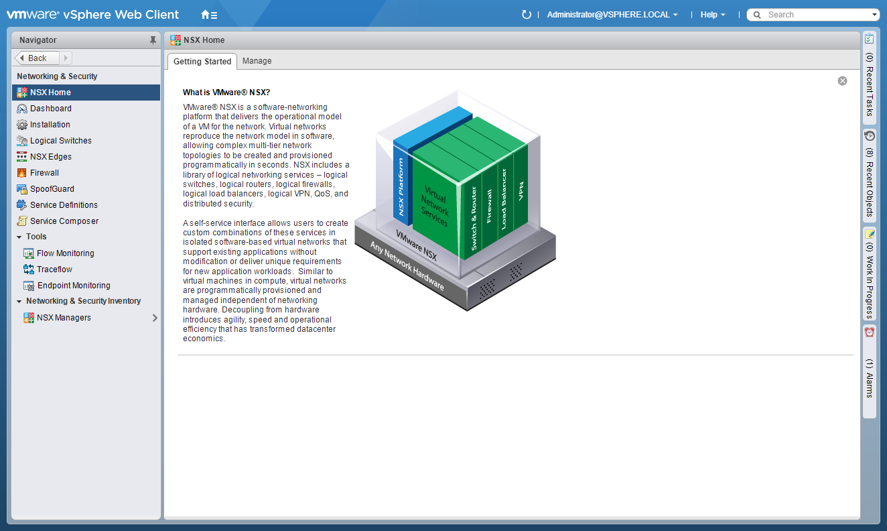Open the Administrator@VSPHERE.LOCAL user dropdown
887x531 pixels.
point(612,15)
